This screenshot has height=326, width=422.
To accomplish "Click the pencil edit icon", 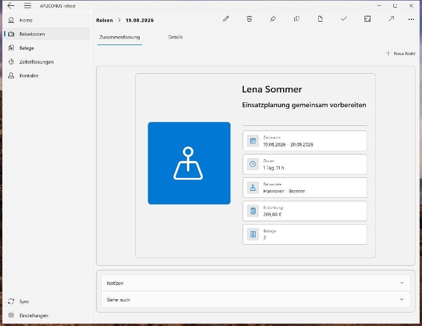I will point(226,19).
